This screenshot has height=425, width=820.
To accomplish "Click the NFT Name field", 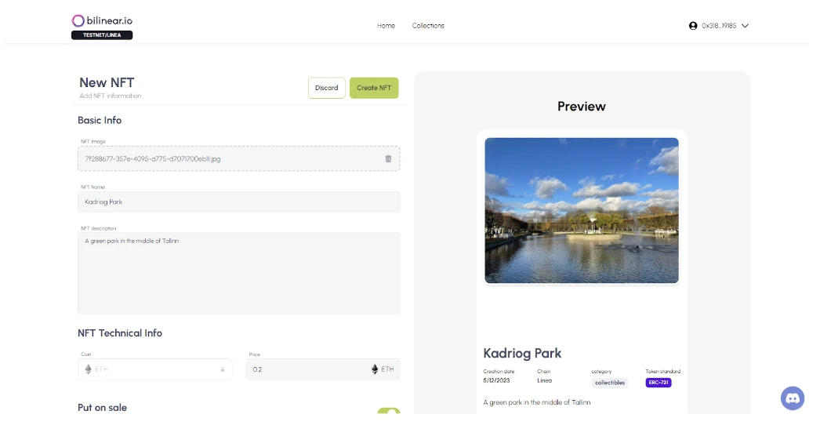I will (x=239, y=202).
